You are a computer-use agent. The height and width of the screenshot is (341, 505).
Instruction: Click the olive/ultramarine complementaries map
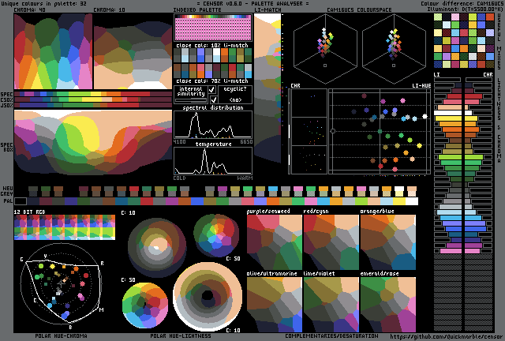pyautogui.click(x=275, y=305)
